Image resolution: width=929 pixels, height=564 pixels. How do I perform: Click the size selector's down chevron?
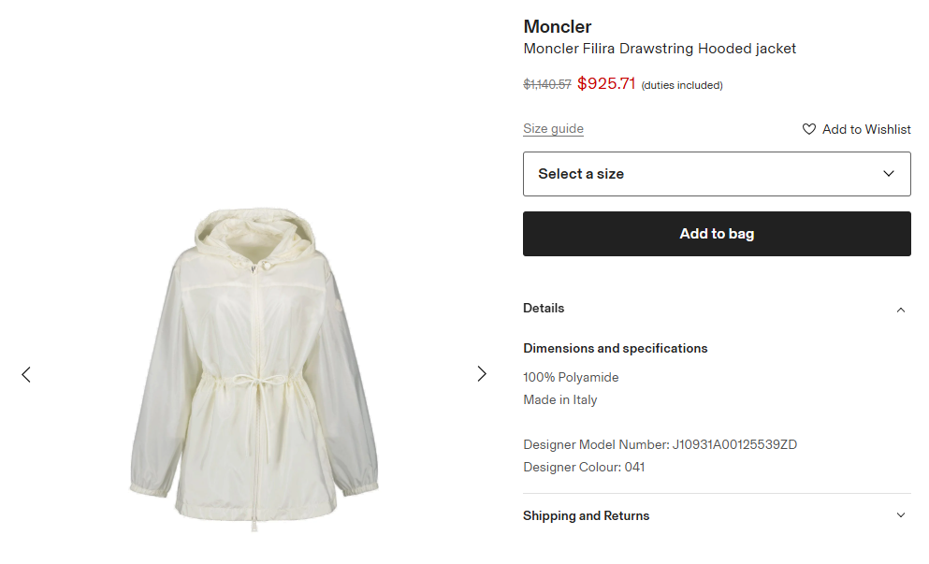(x=889, y=174)
